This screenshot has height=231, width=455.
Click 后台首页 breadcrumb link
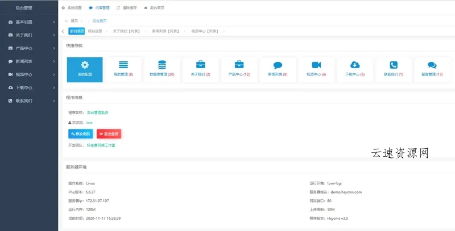click(100, 21)
